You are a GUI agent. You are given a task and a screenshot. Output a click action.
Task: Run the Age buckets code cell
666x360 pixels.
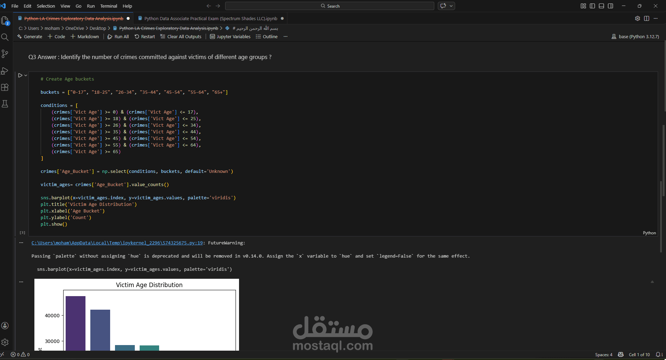pyautogui.click(x=20, y=75)
